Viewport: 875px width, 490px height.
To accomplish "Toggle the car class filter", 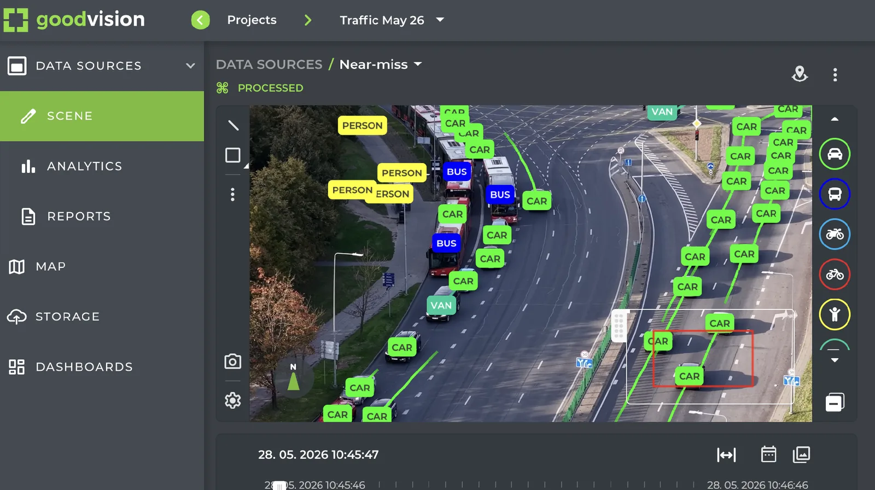I will (x=835, y=154).
